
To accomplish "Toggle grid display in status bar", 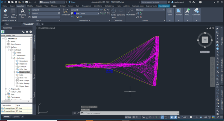I will (134, 117).
